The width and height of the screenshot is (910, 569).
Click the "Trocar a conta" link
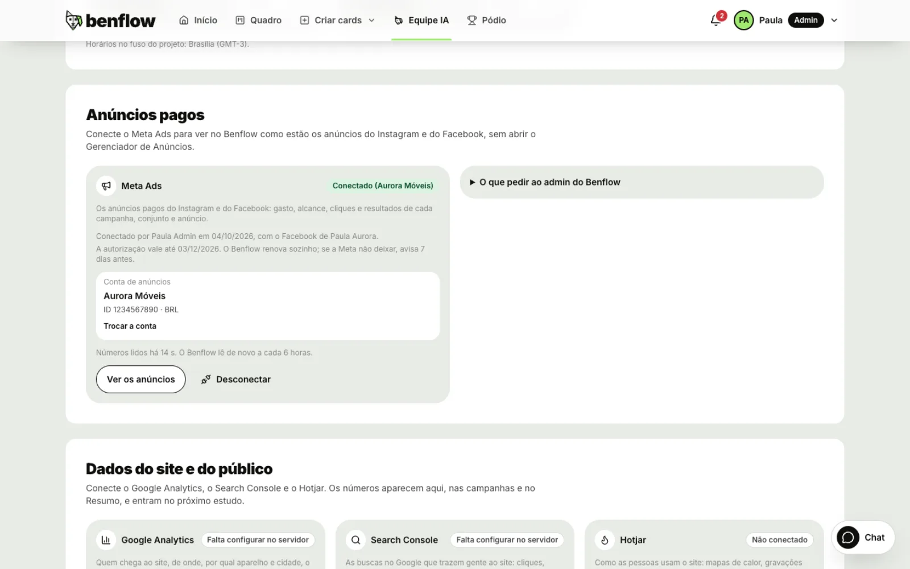(130, 326)
